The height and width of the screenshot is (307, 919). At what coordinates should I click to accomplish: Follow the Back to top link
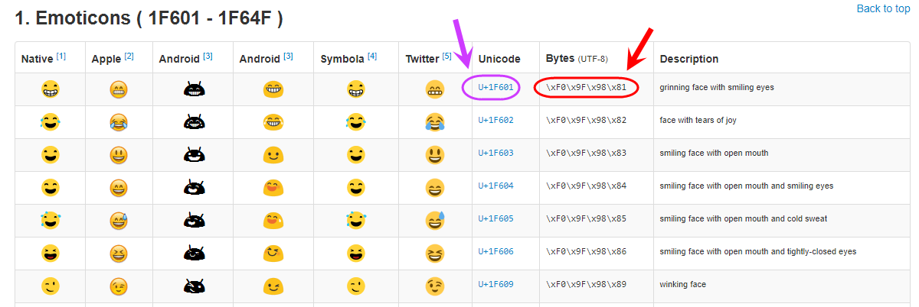(x=883, y=8)
